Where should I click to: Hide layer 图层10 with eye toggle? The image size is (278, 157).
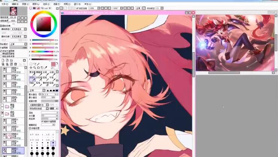tap(5, 76)
